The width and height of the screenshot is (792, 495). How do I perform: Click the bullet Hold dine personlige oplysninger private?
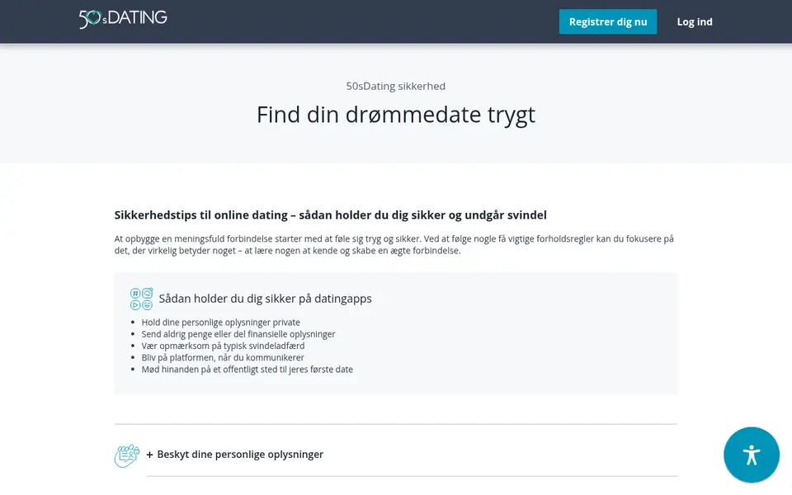pyautogui.click(x=221, y=323)
